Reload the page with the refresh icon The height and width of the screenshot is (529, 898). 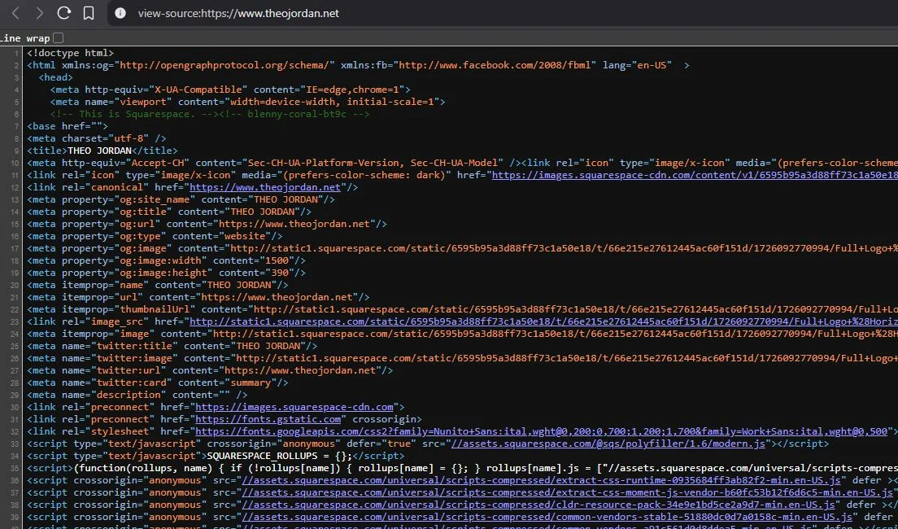point(63,13)
